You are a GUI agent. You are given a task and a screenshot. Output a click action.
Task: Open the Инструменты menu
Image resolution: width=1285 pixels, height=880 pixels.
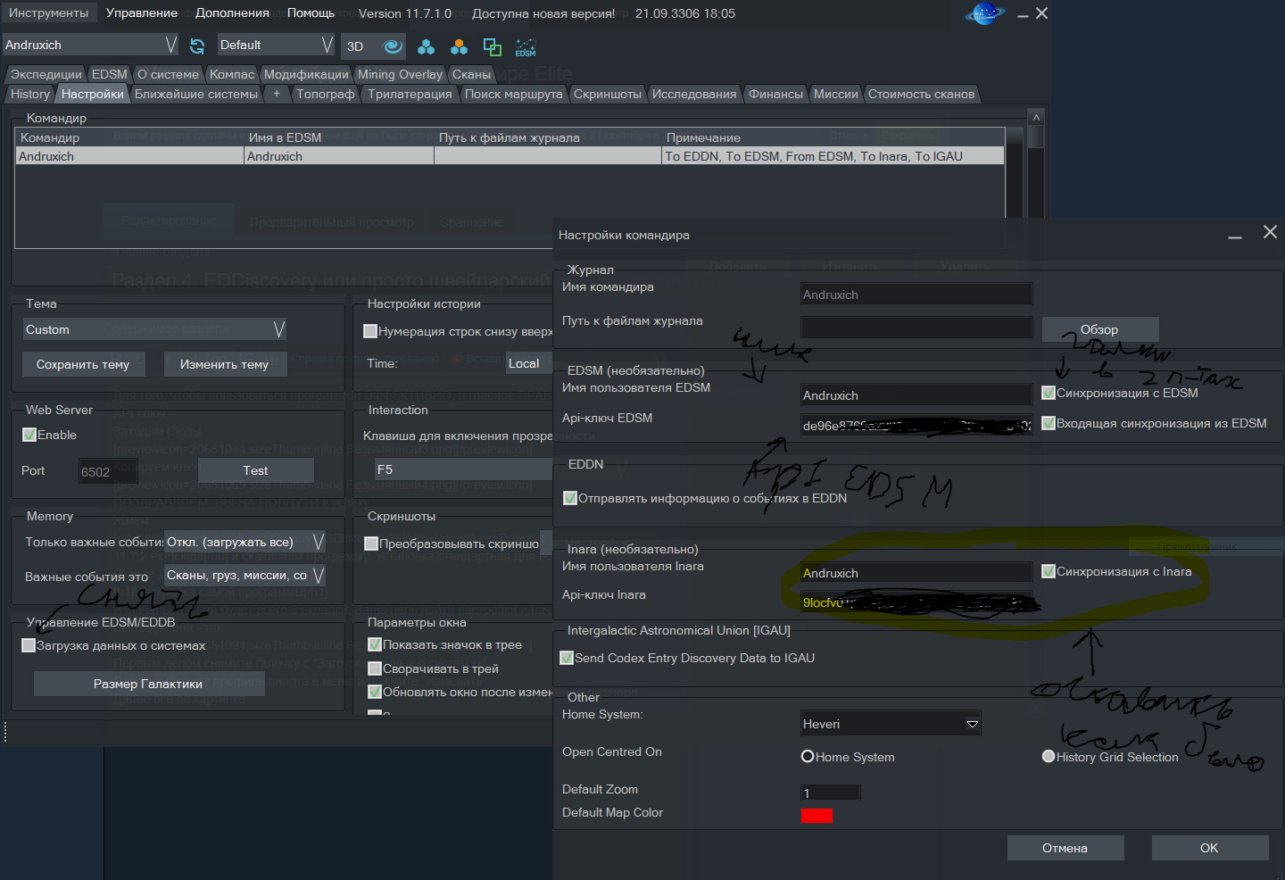pyautogui.click(x=49, y=13)
